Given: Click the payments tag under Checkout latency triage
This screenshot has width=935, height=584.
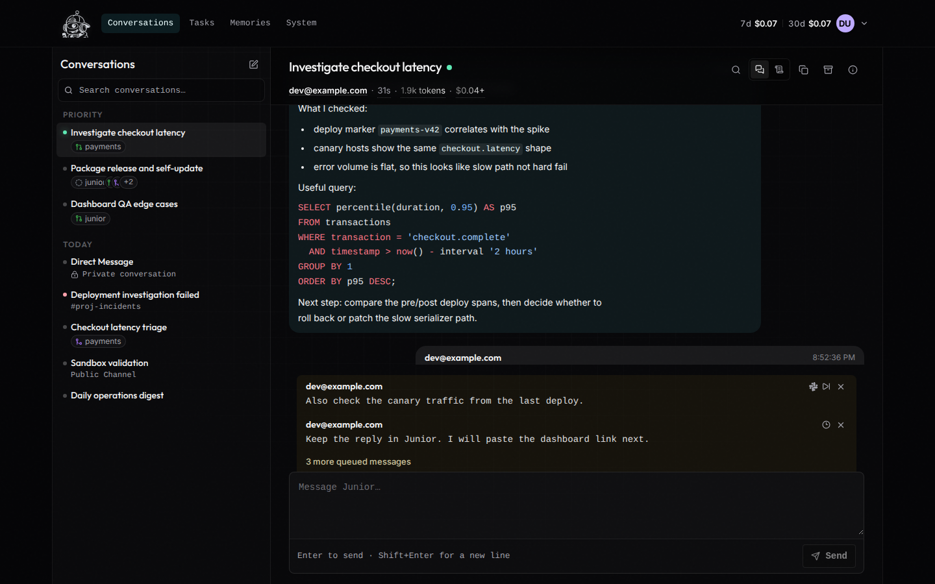Looking at the screenshot, I should coord(99,342).
